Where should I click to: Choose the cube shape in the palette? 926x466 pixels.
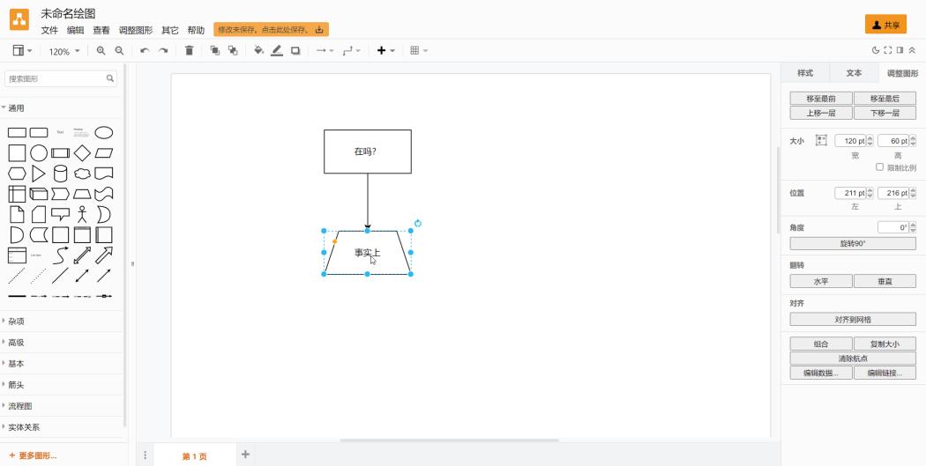pos(39,194)
